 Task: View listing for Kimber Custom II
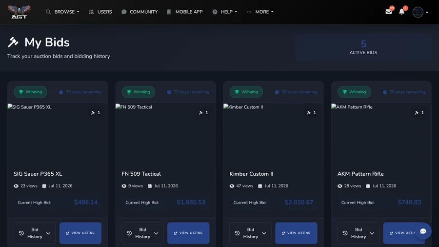click(x=296, y=233)
